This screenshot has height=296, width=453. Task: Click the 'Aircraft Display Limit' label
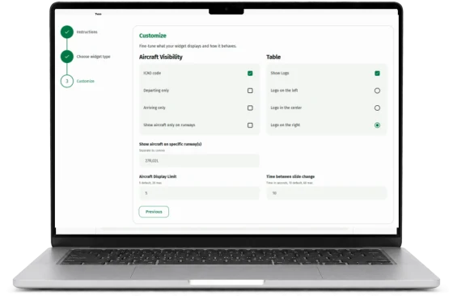point(158,176)
